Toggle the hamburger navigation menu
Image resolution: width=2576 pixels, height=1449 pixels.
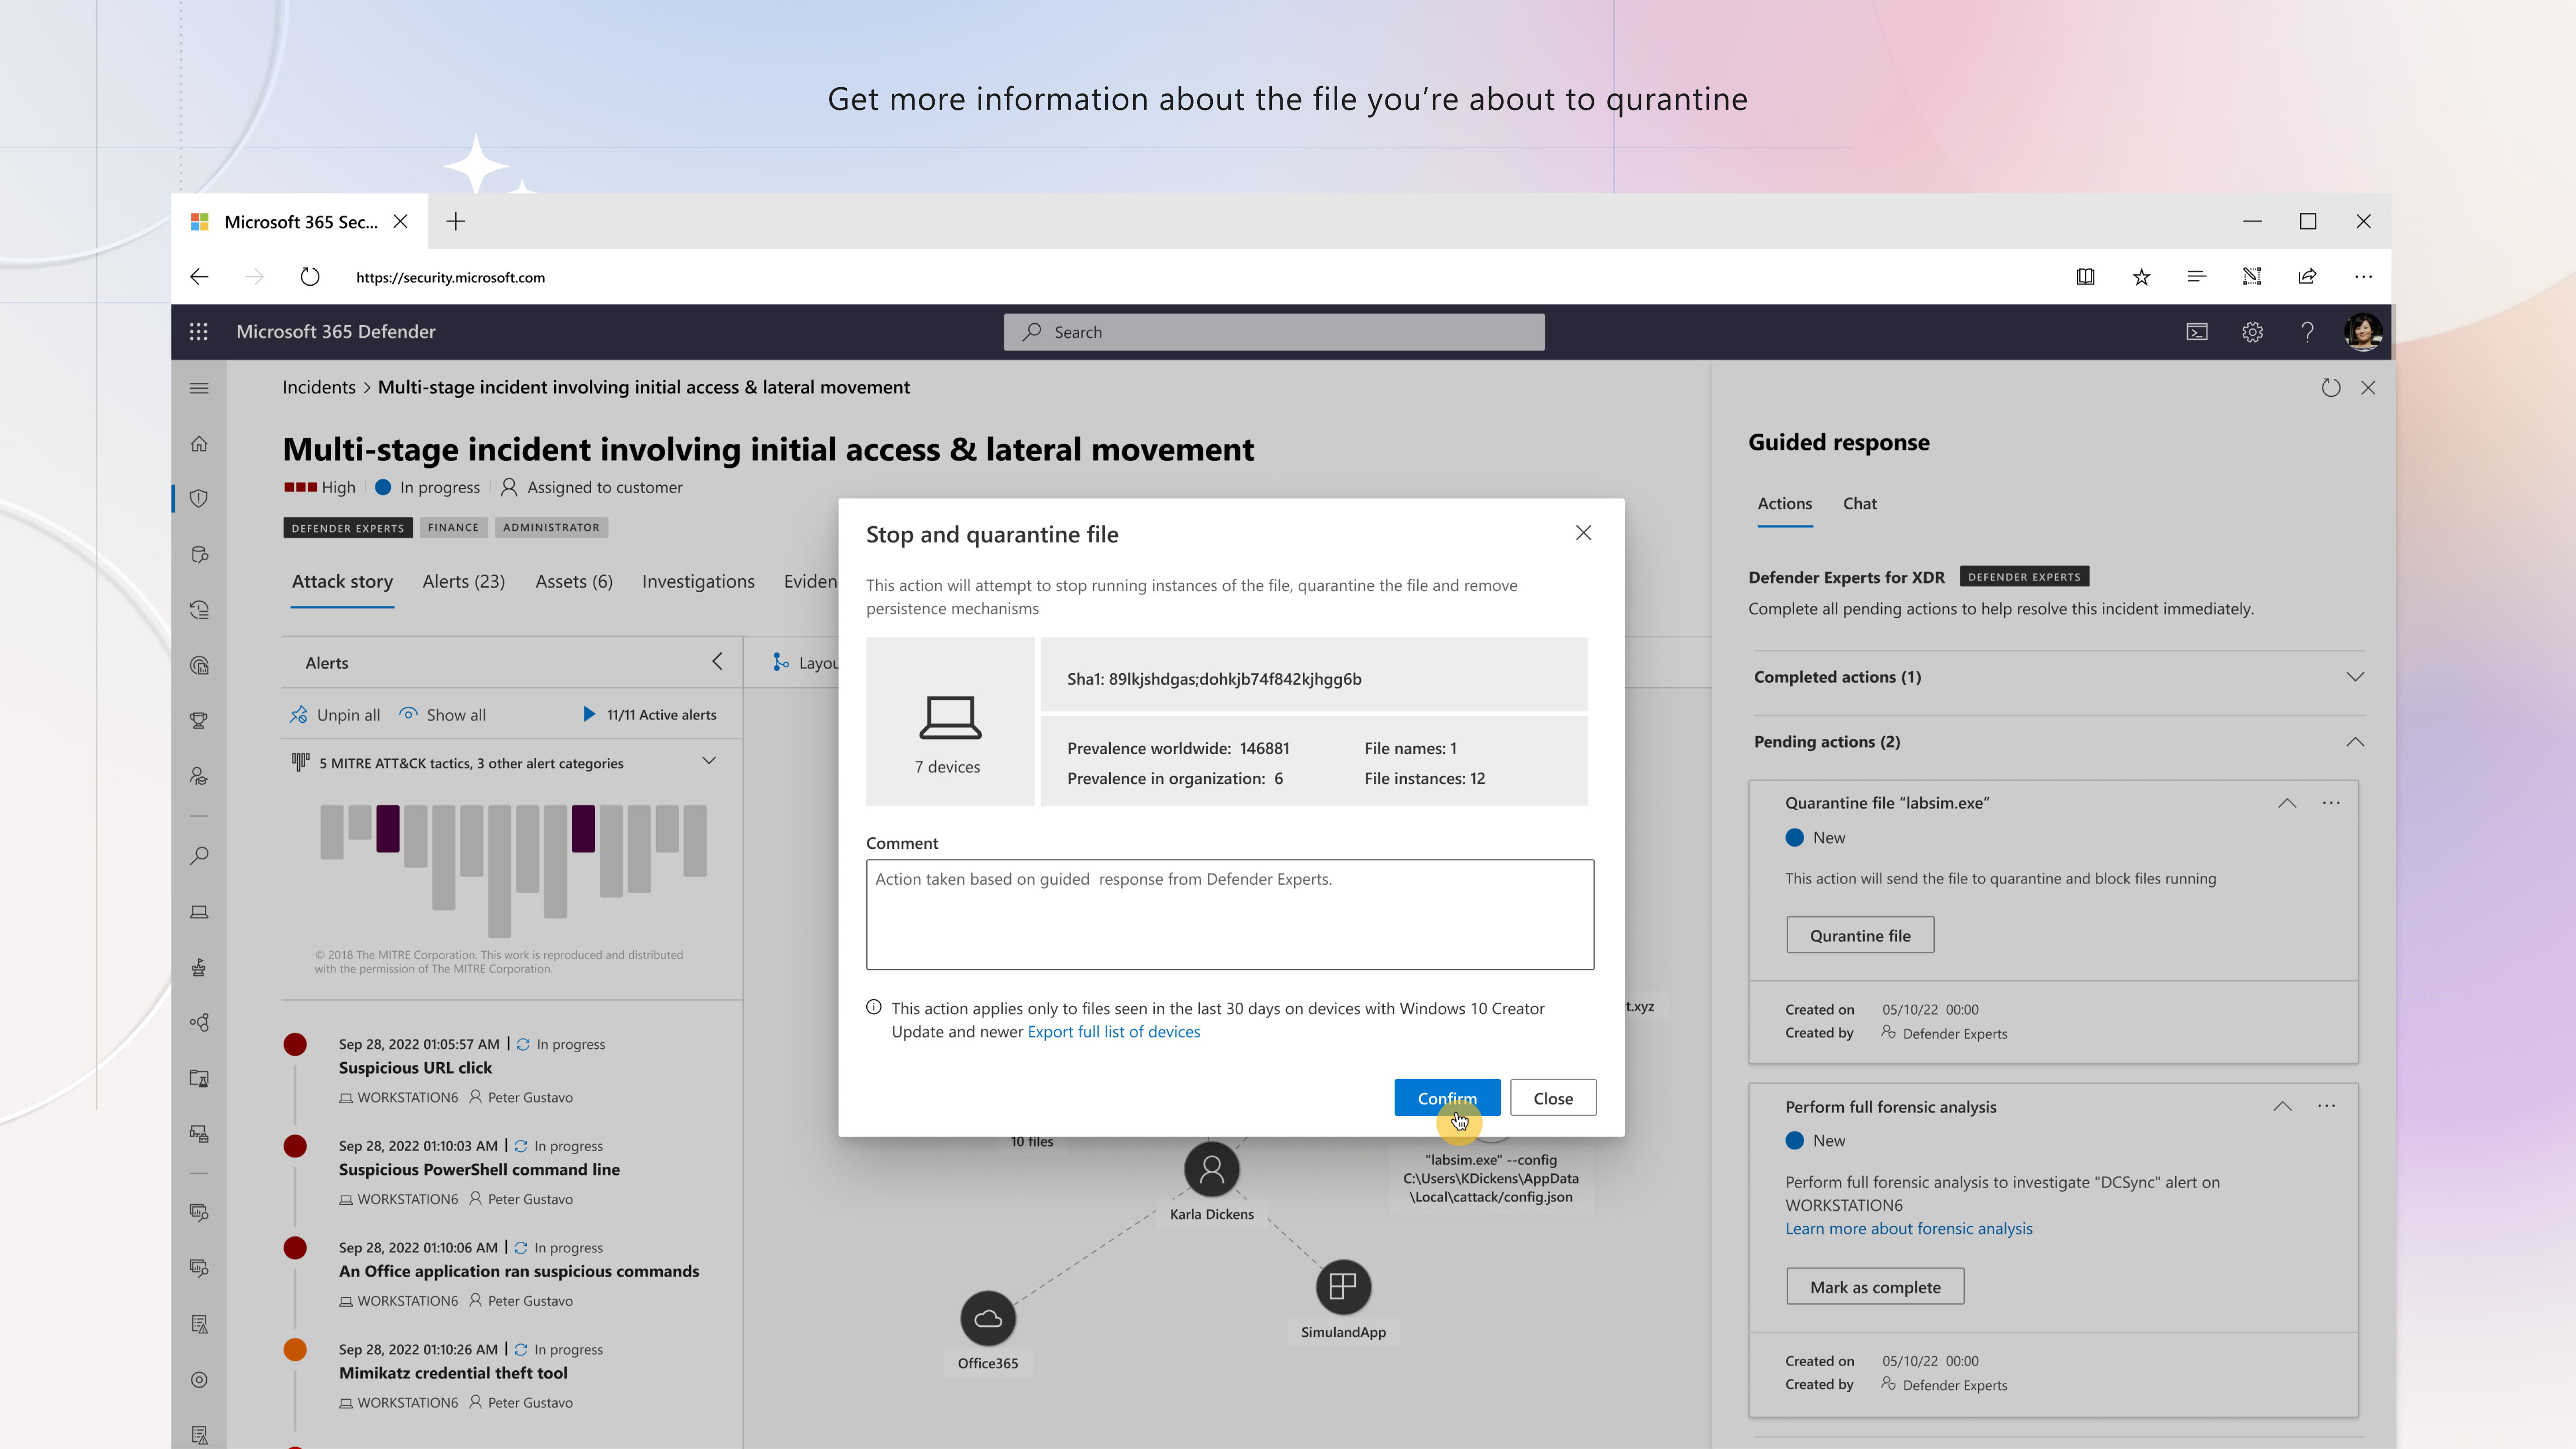coord(199,388)
